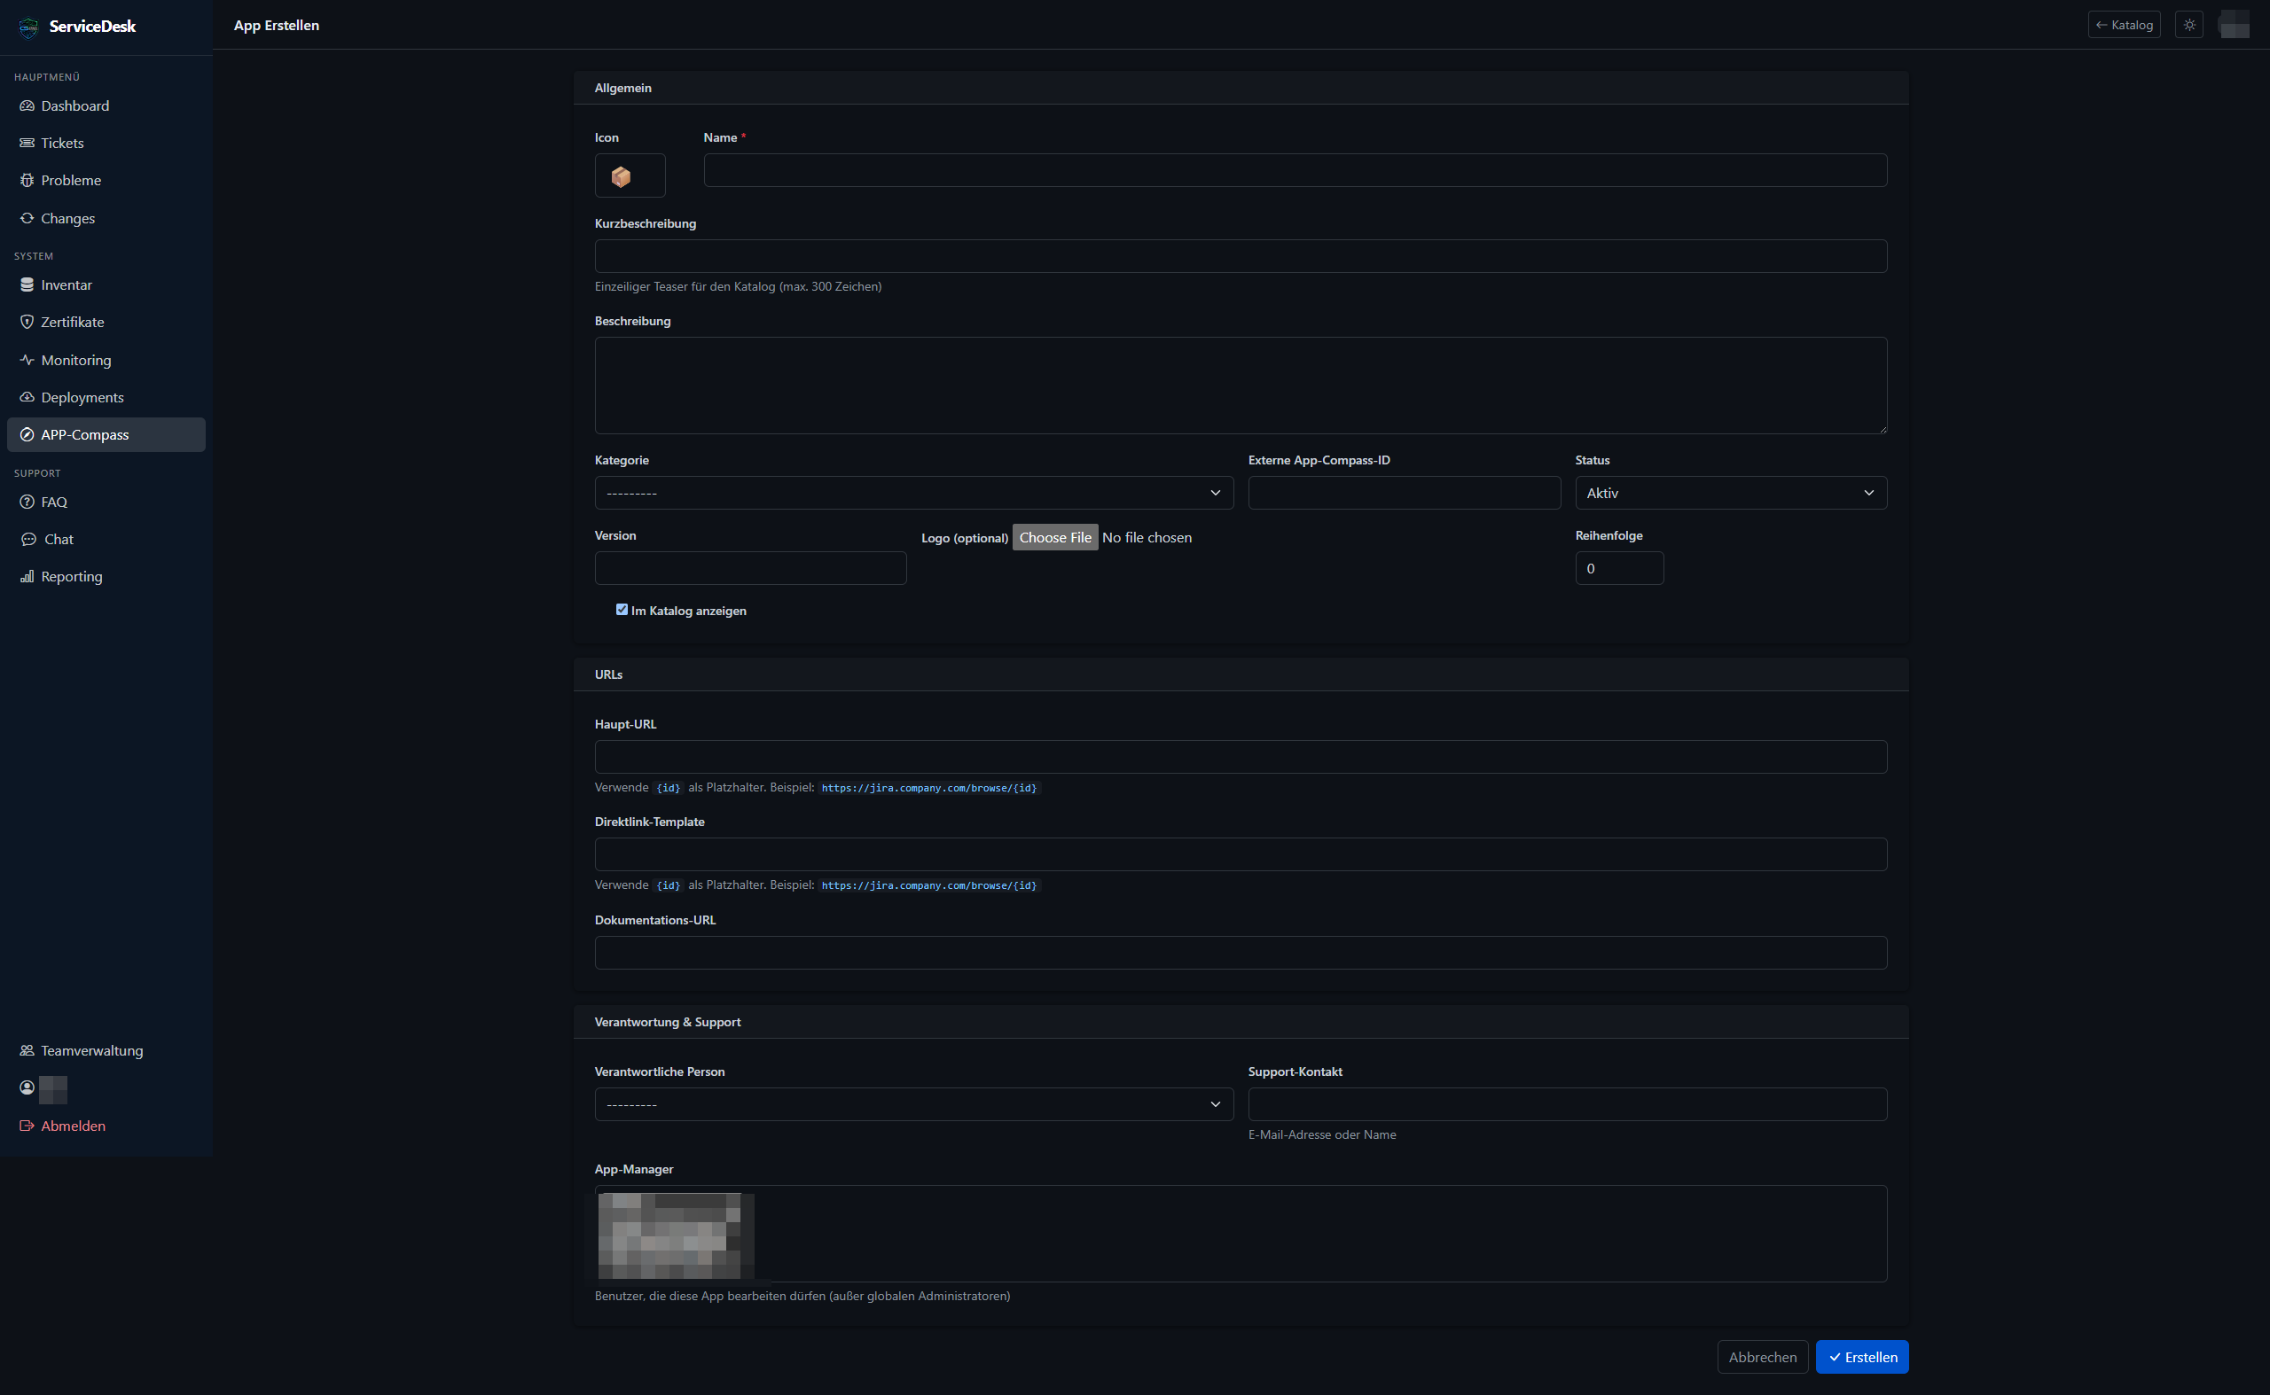Click the Inventar database icon
The width and height of the screenshot is (2270, 1395).
click(x=27, y=285)
